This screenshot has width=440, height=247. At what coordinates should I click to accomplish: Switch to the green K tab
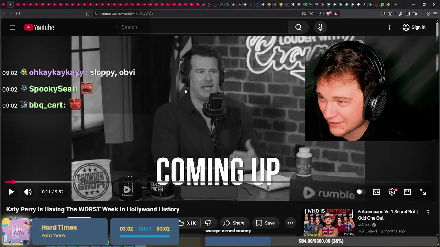[x=305, y=4]
